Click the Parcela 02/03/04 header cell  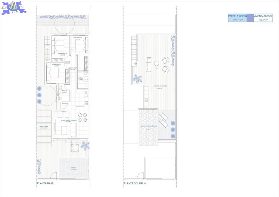[x=237, y=16]
